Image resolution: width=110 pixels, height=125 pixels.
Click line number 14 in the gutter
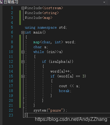click(x=11, y=71)
